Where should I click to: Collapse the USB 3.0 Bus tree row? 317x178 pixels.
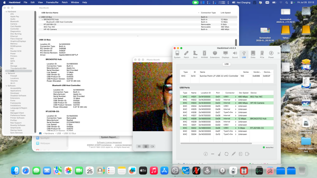(40, 17)
